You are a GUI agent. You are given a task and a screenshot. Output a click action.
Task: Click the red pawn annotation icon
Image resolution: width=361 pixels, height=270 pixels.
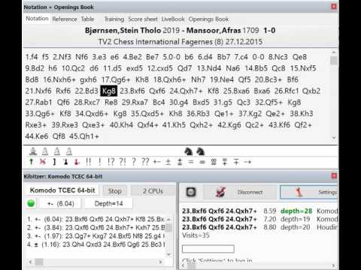click(77, 162)
